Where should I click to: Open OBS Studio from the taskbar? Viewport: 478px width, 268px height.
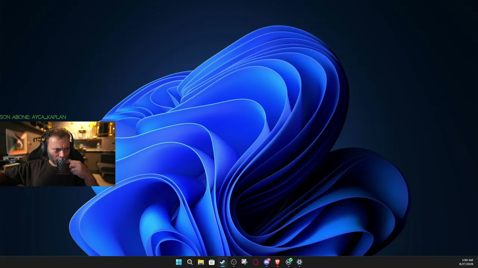(234, 262)
